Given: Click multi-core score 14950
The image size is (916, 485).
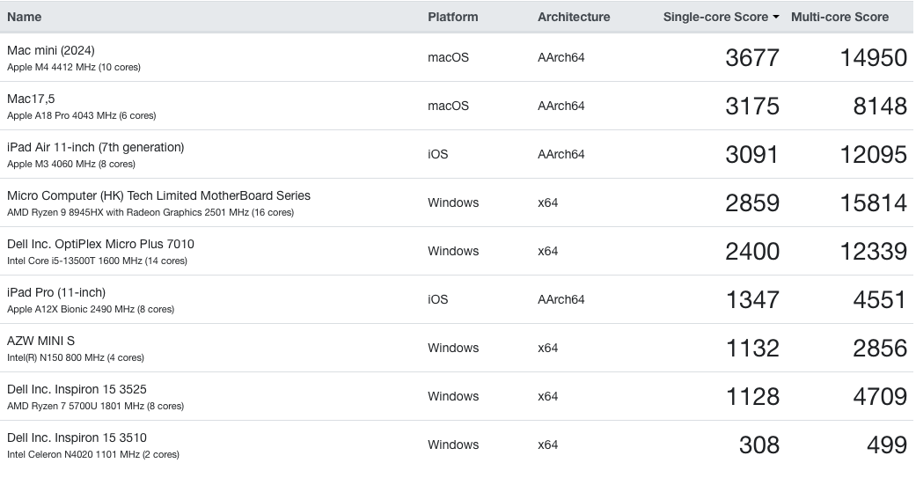Looking at the screenshot, I should (x=874, y=58).
